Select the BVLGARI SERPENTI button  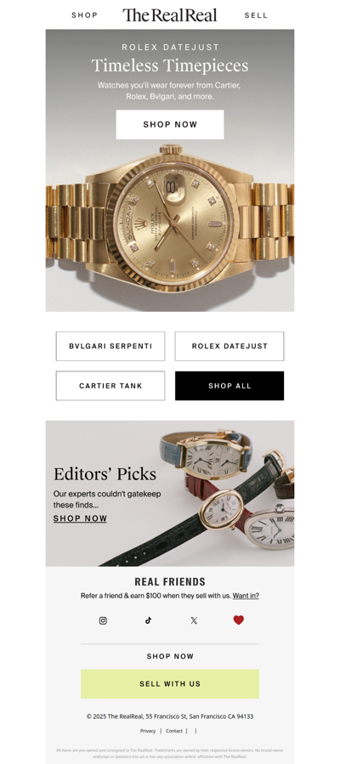point(110,346)
